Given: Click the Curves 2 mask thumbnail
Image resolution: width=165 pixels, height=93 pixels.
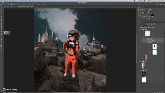Looking at the screenshot, I should coord(155,46).
